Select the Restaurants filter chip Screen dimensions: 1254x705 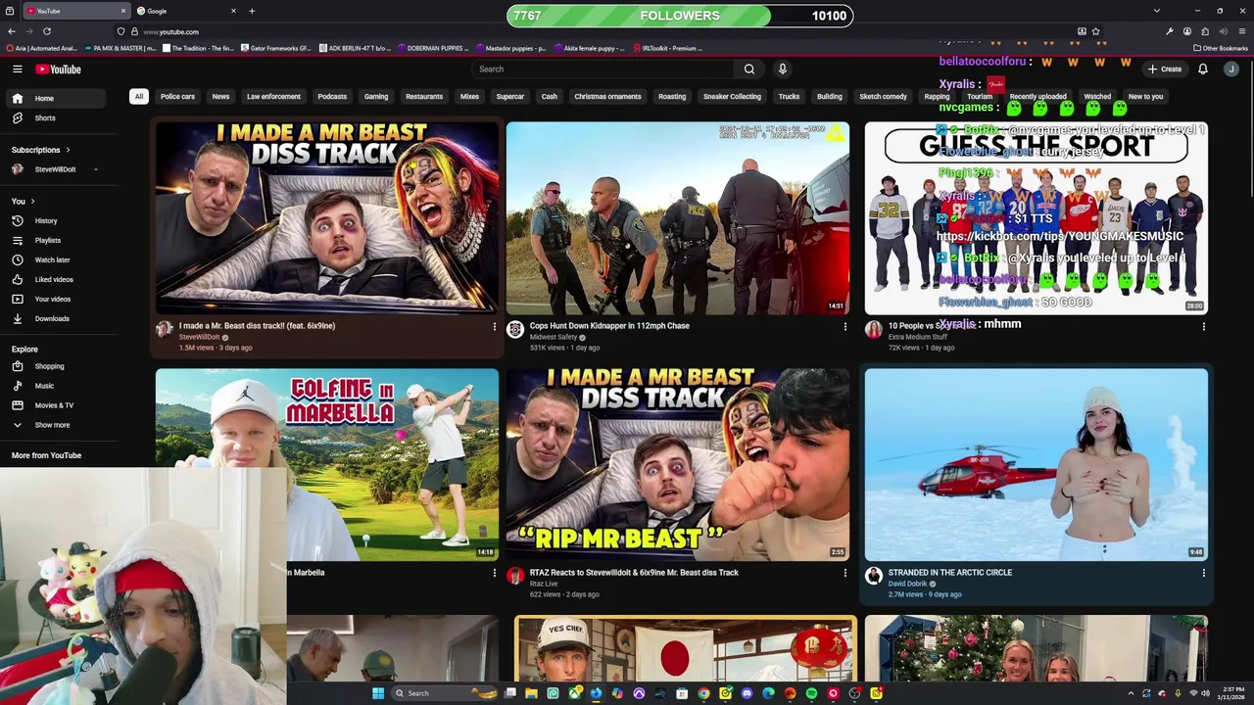tap(424, 97)
